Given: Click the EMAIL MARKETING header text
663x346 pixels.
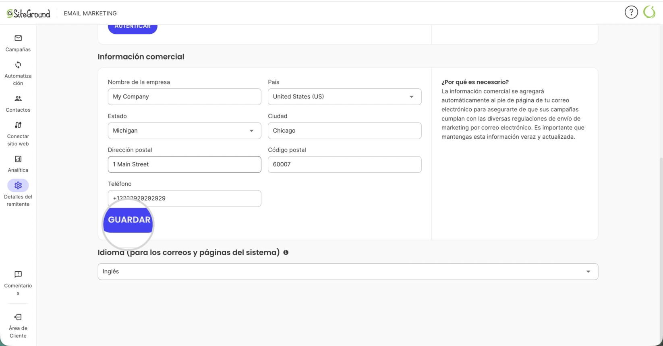Looking at the screenshot, I should [x=90, y=13].
